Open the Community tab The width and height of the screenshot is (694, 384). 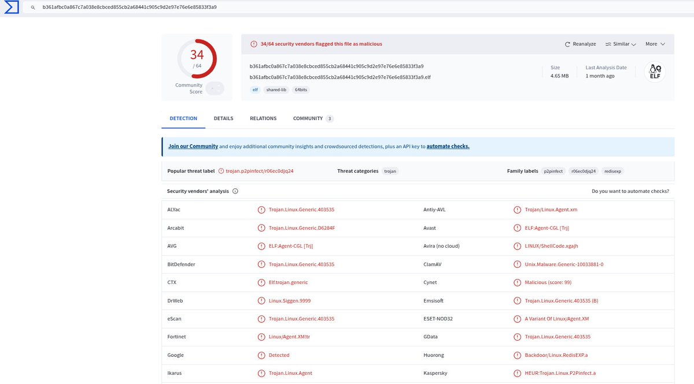[x=313, y=118]
